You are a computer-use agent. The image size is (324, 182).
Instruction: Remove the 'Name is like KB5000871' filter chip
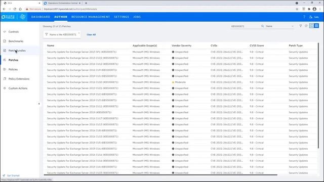click(x=79, y=33)
